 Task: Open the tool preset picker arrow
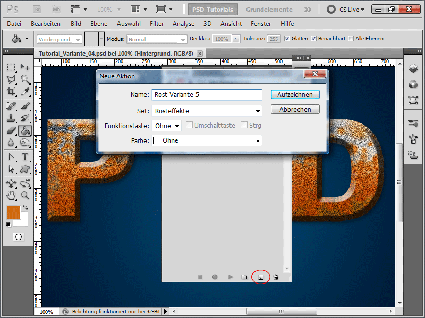(27, 39)
